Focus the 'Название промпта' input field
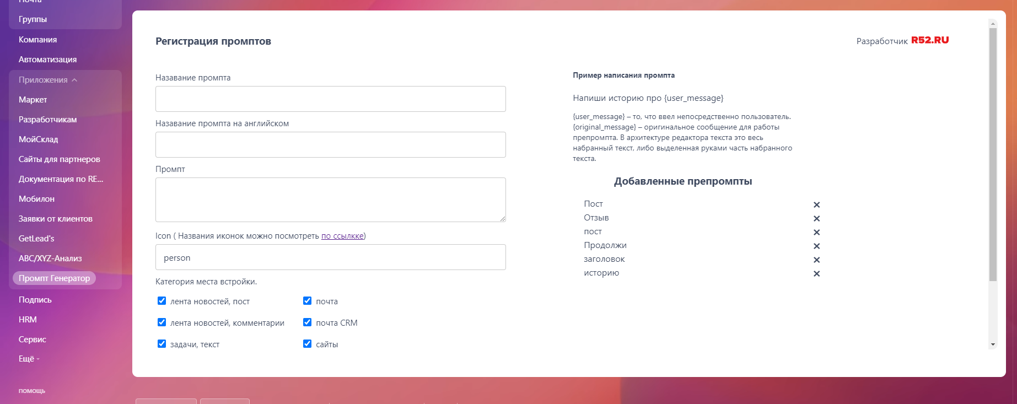 330,99
